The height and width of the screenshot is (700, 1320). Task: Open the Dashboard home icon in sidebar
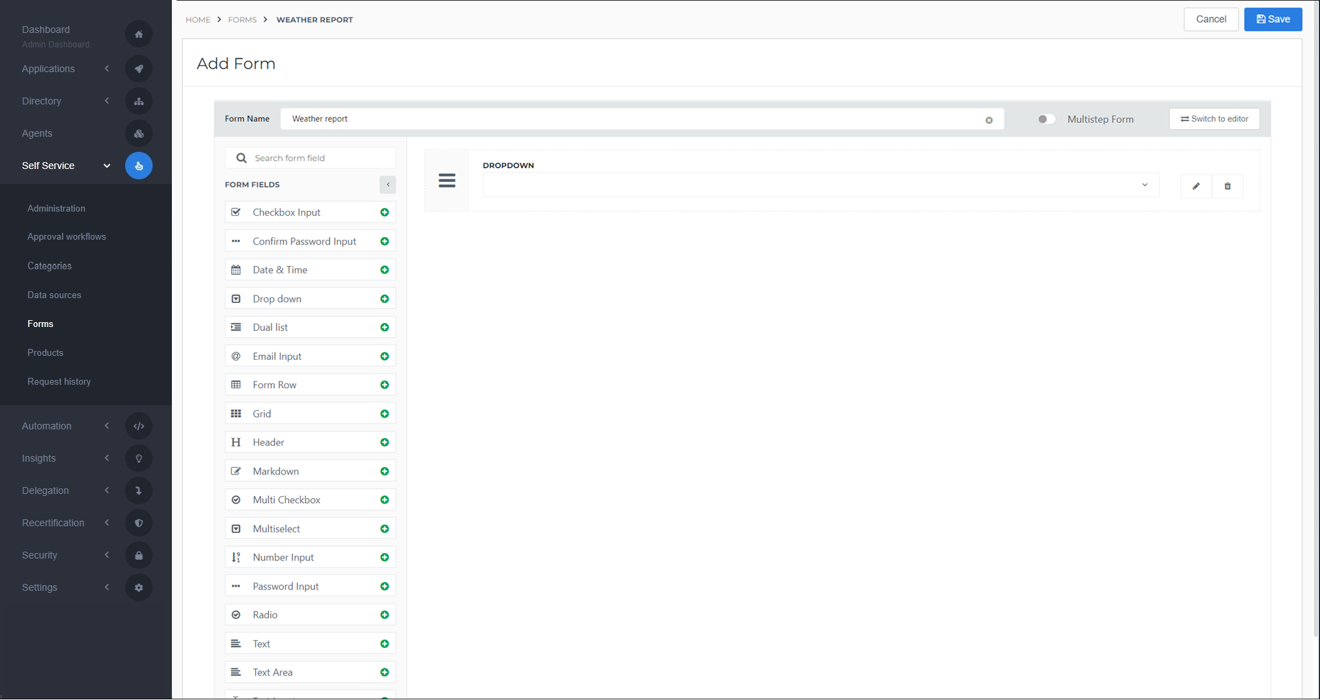[139, 34]
